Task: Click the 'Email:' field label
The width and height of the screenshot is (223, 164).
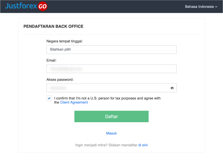Action: click(51, 60)
